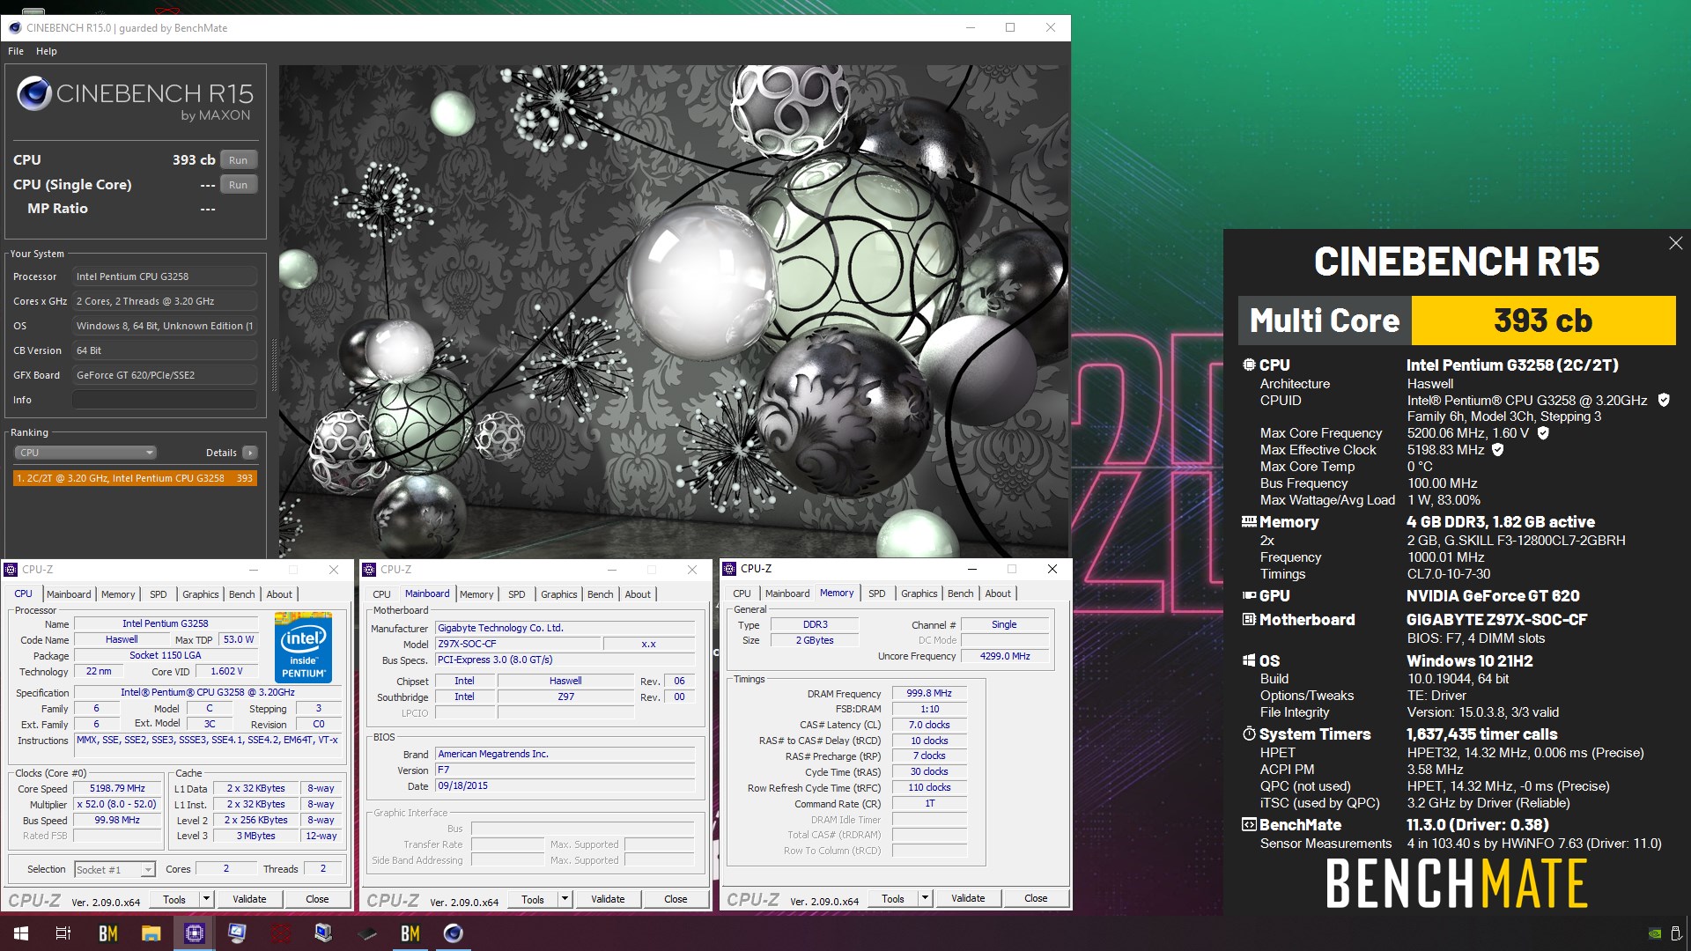Click the Cinebench panel splitter grip
Viewport: 1691px width, 951px height.
pos(274,365)
